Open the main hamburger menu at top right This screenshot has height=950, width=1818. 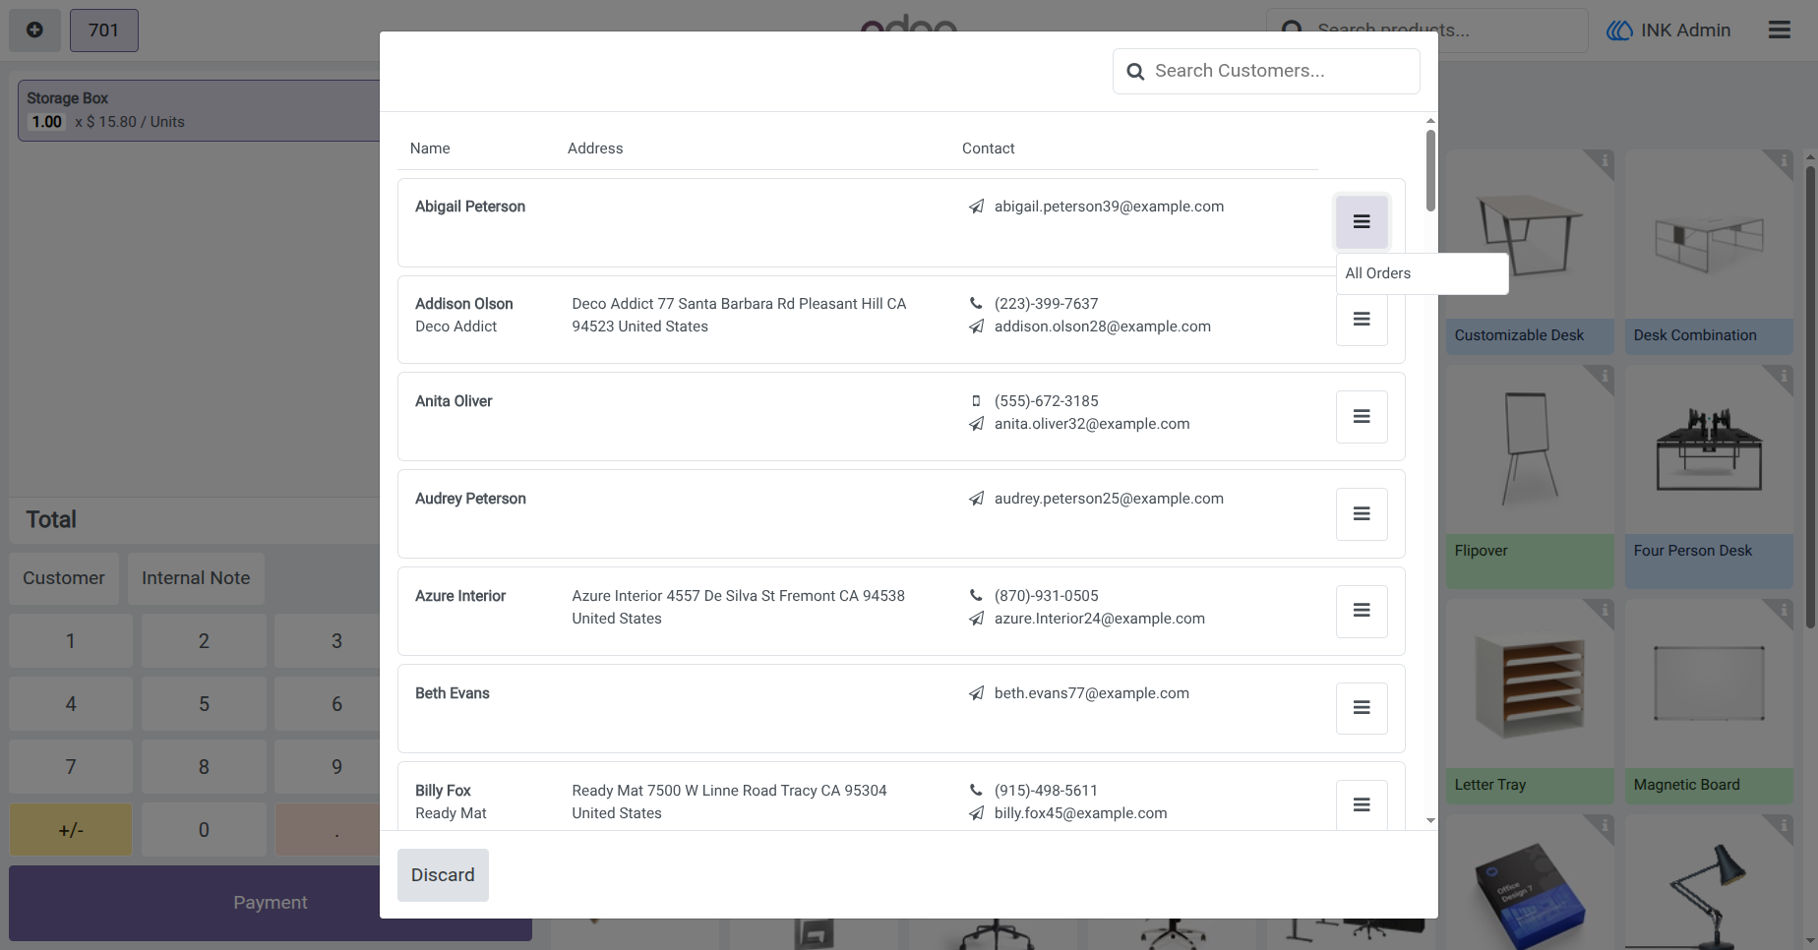[1779, 30]
